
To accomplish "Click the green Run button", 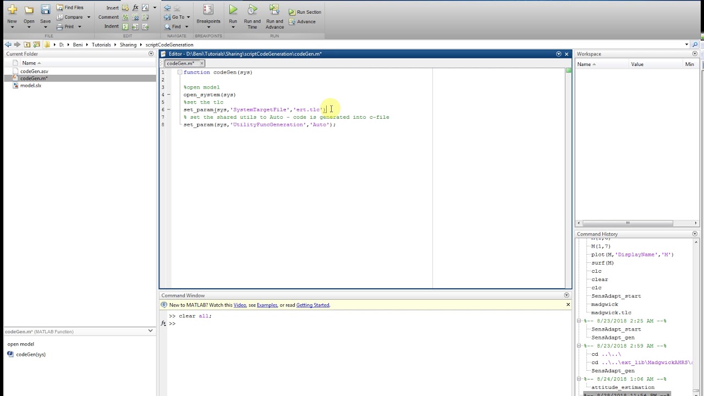I will click(233, 9).
